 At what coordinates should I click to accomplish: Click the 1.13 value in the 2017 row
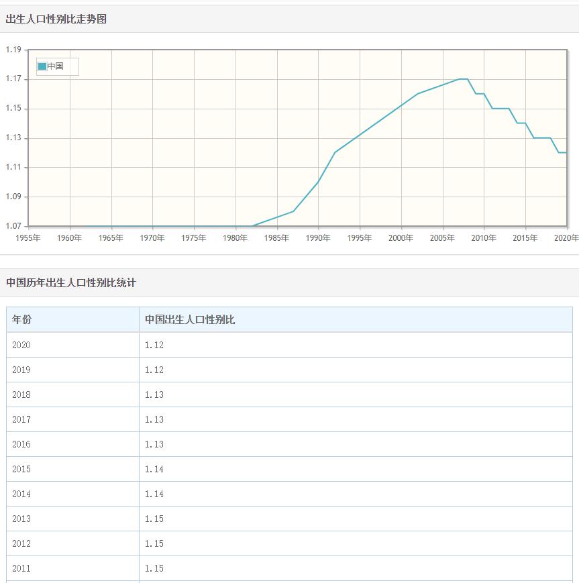click(x=154, y=419)
